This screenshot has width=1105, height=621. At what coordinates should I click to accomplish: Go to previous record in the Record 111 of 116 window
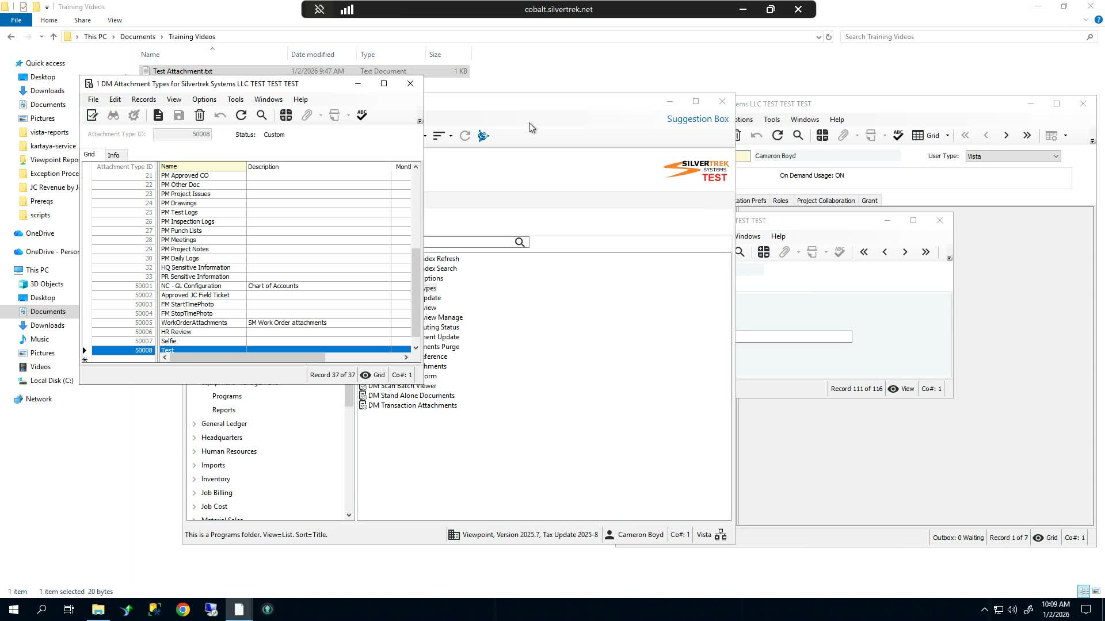pos(885,252)
